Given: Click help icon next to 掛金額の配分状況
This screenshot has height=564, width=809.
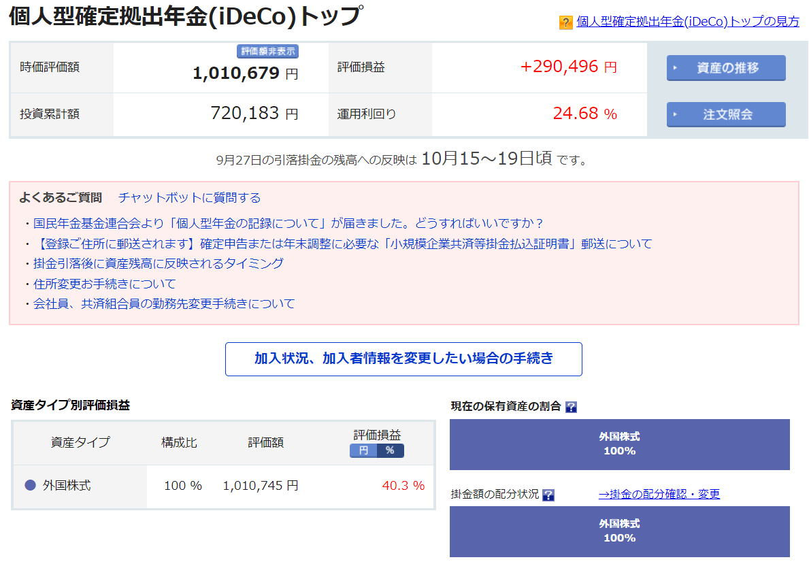Looking at the screenshot, I should pyautogui.click(x=548, y=495).
